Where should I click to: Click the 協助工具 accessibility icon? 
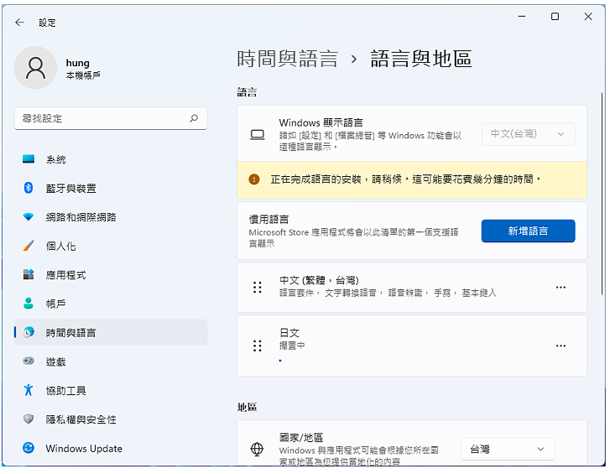(29, 390)
